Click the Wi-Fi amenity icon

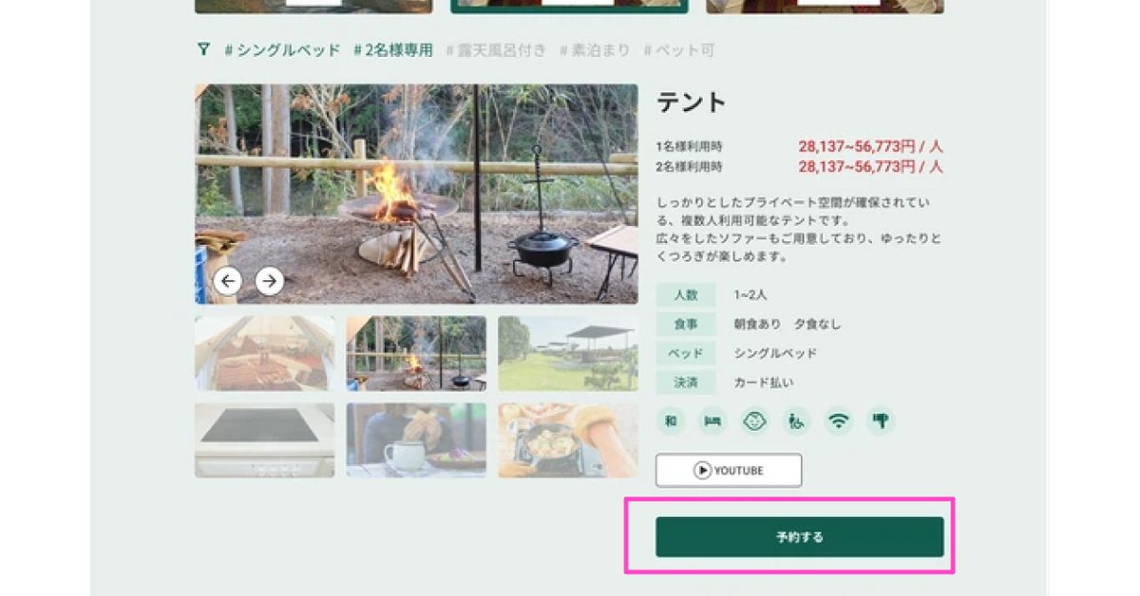[x=838, y=421]
